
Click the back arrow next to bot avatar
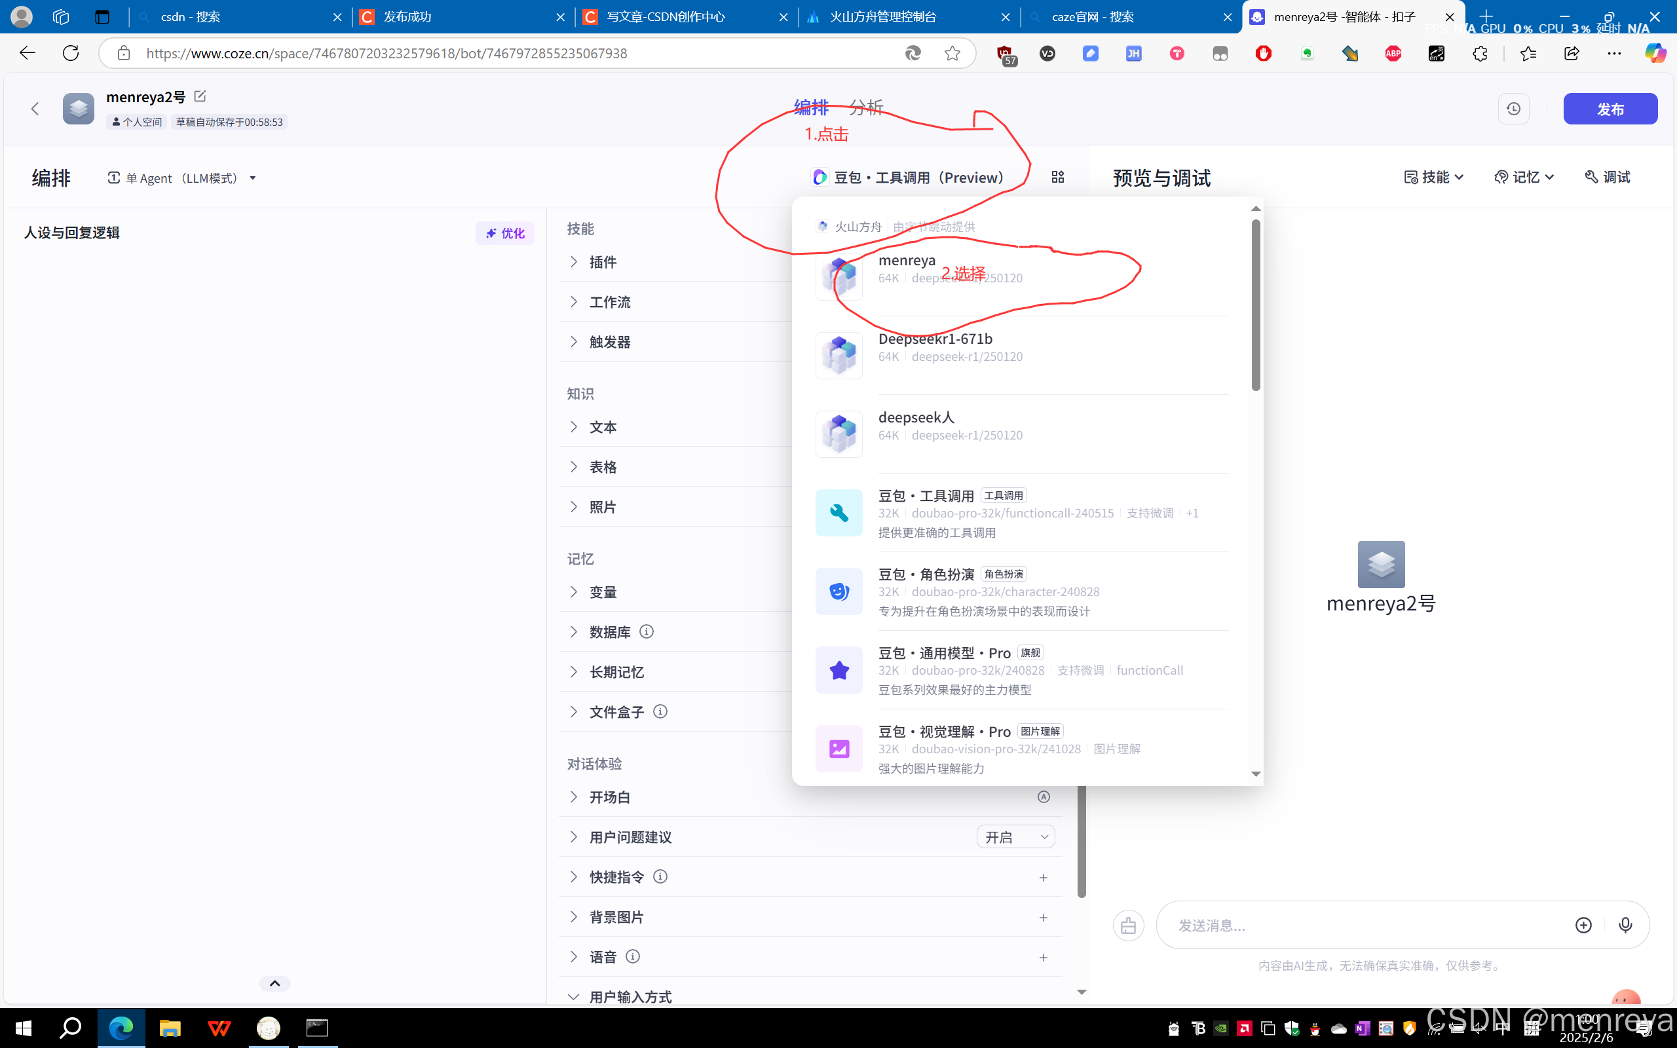tap(35, 109)
